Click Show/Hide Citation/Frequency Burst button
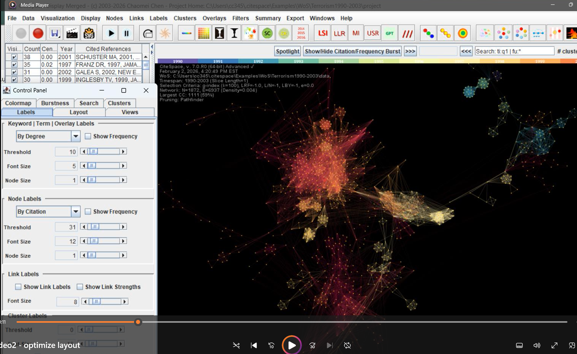The image size is (577, 354). coord(352,51)
